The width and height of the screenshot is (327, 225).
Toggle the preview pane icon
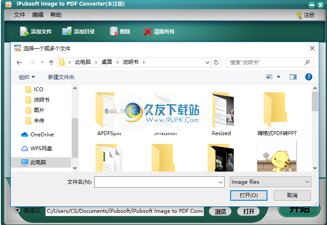293,77
